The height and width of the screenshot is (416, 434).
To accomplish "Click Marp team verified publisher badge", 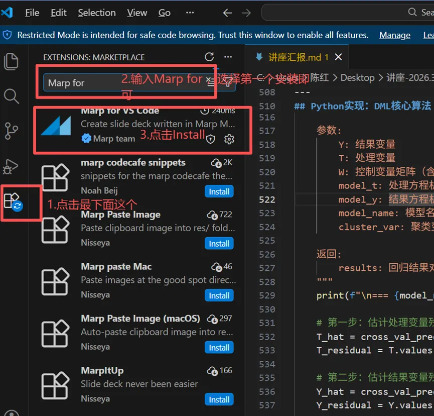I will (x=86, y=138).
